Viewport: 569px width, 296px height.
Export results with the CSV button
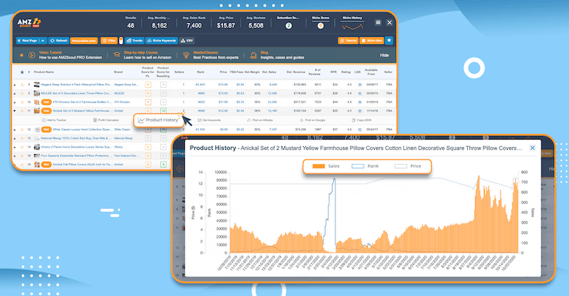click(187, 41)
